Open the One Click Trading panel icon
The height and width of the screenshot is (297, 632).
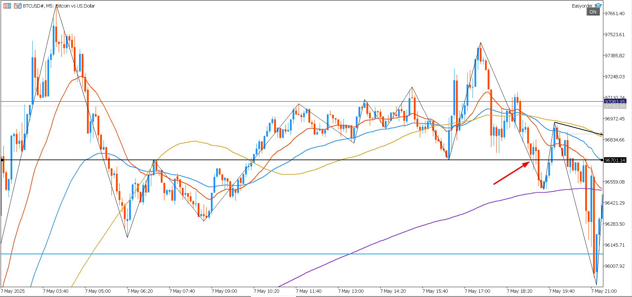(17, 6)
